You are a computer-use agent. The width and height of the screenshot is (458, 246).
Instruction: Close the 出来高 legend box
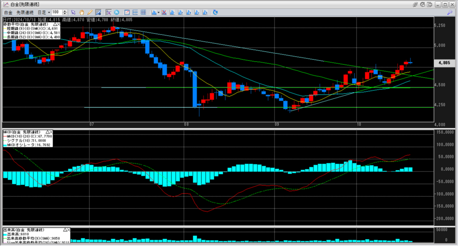tap(68, 229)
